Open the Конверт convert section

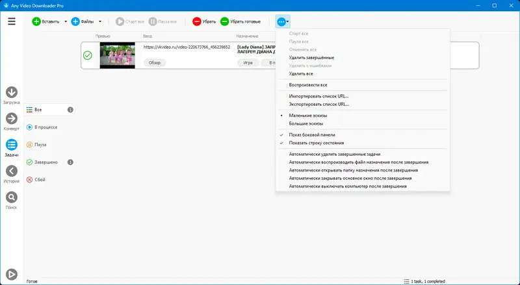(12, 121)
